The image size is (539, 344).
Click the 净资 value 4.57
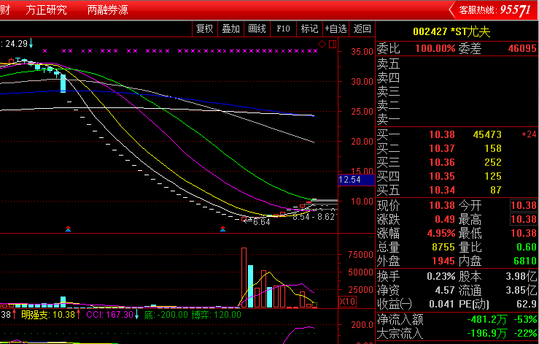pos(445,290)
